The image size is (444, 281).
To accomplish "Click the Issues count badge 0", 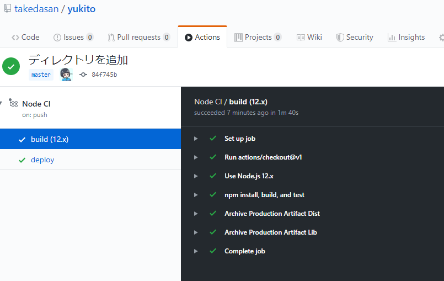I will click(90, 37).
